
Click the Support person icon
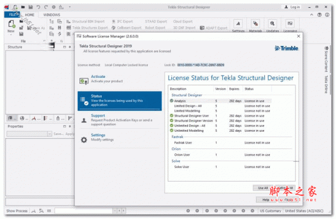pyautogui.click(x=84, y=120)
